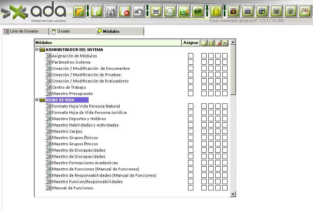Check Asignar box for Maestro Cargos
This screenshot has height=211, width=313.
(x=191, y=131)
